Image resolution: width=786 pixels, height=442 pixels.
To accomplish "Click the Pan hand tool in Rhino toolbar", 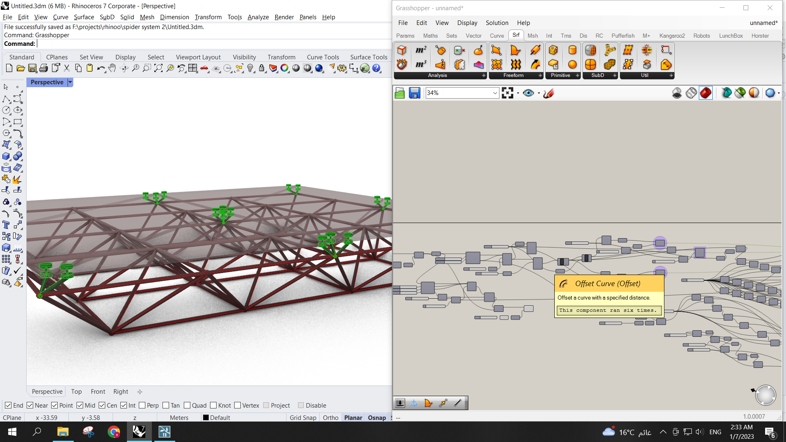I will [112, 68].
